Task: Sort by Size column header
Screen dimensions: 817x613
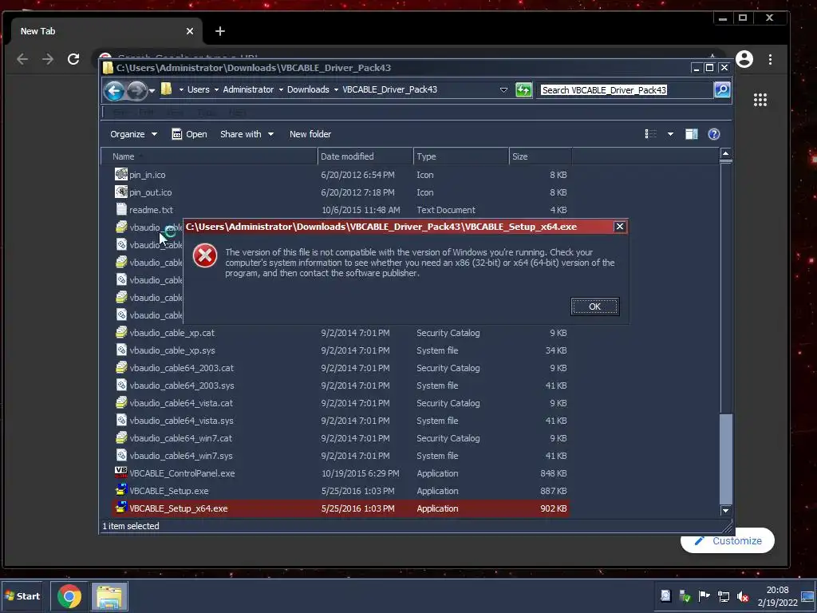Action: click(540, 156)
